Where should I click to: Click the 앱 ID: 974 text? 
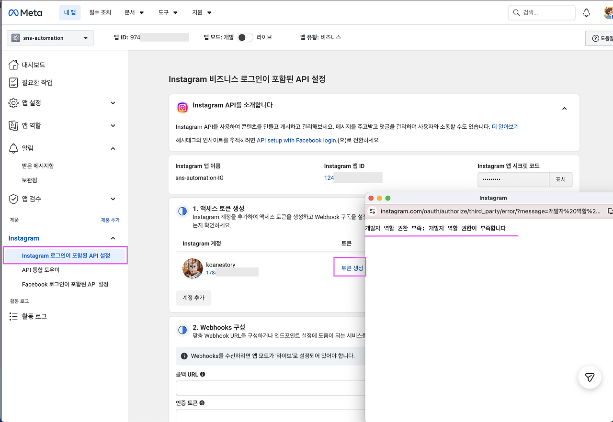(127, 37)
